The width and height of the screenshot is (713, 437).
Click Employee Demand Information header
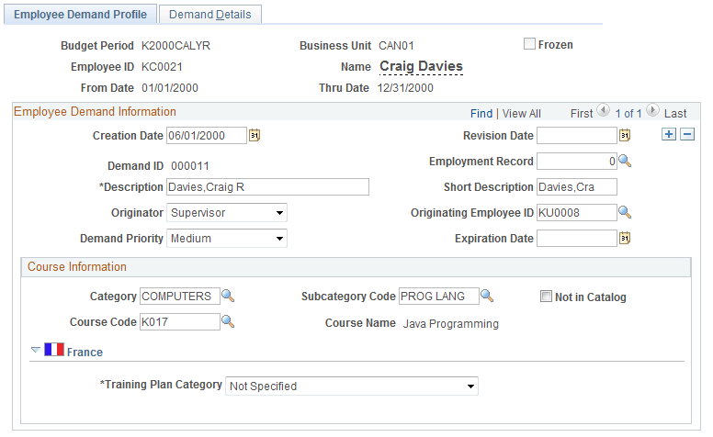click(x=95, y=112)
